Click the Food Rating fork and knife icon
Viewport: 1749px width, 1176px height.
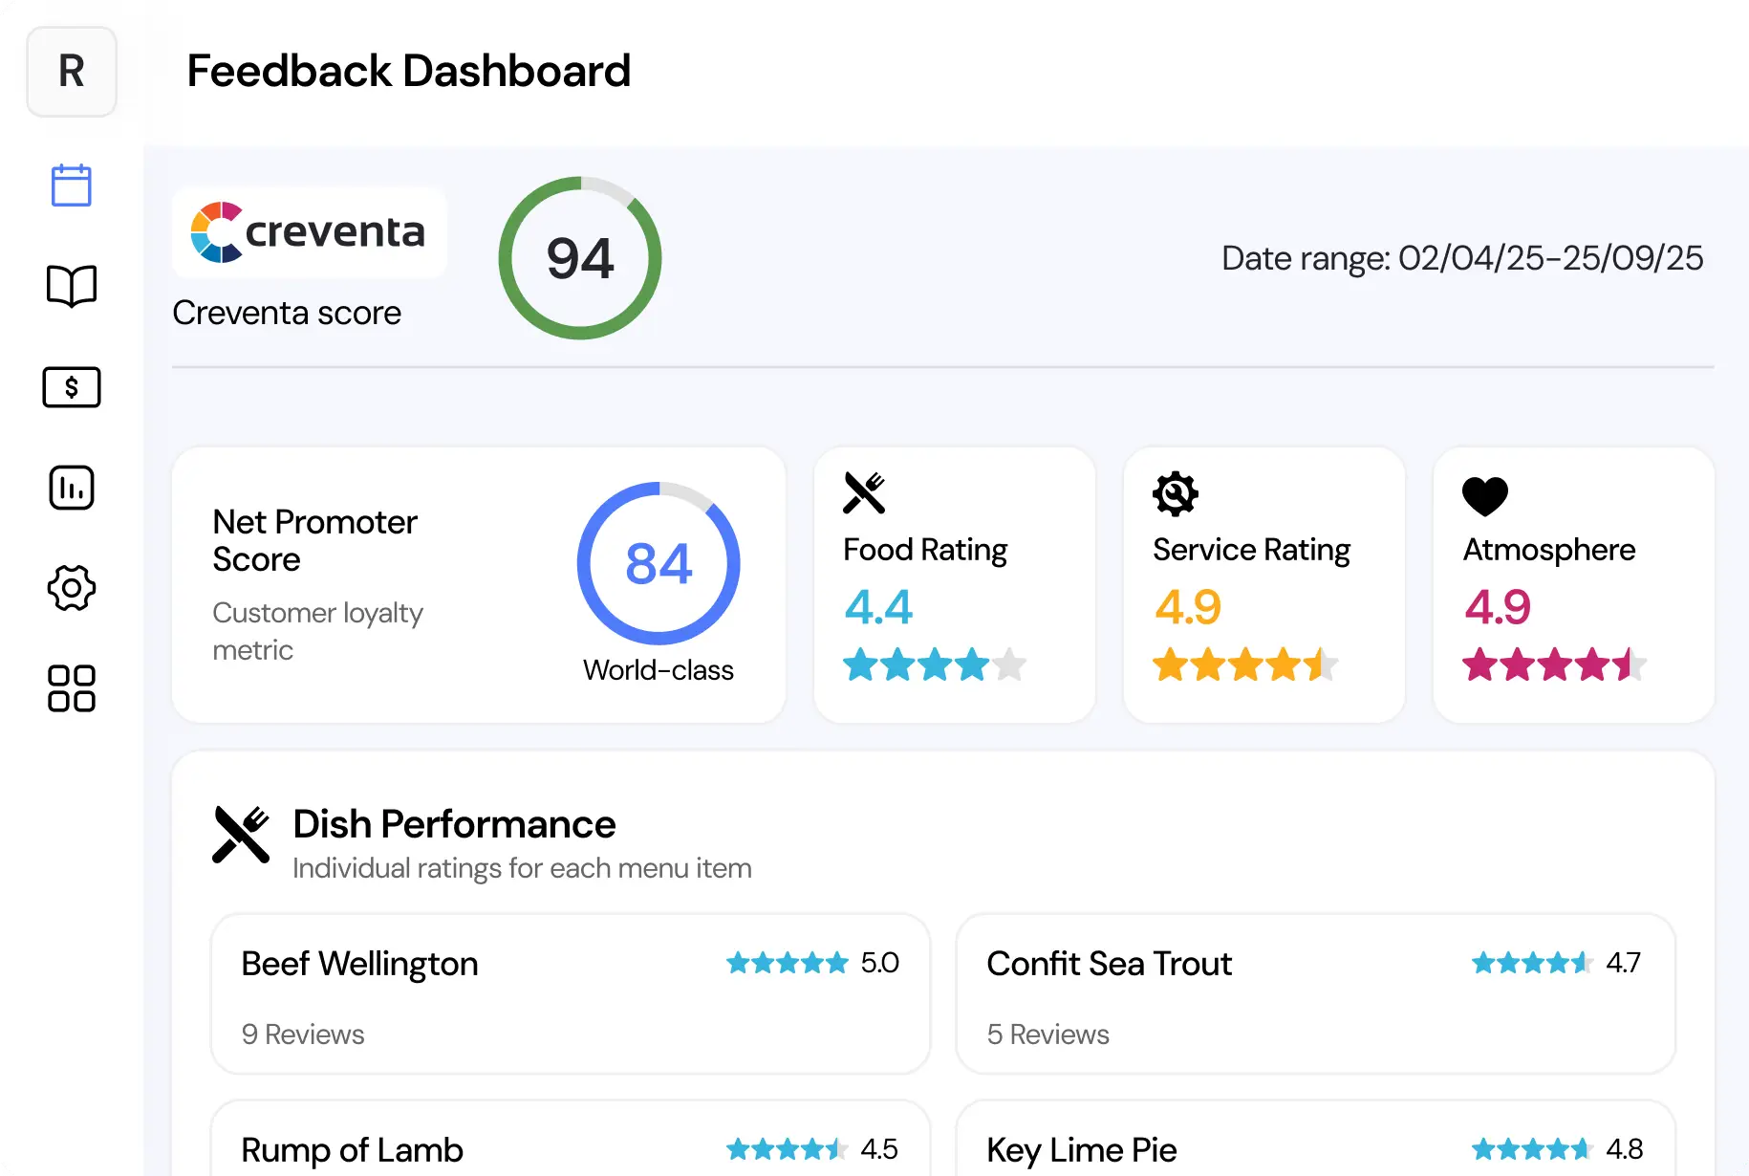tap(864, 493)
